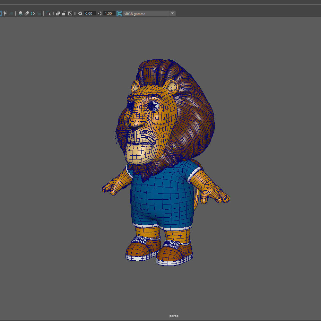Click the overlapping squares X-ray icon

(x=58, y=14)
